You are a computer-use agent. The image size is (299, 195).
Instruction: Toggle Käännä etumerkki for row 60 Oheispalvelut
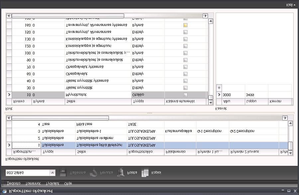click(185, 74)
